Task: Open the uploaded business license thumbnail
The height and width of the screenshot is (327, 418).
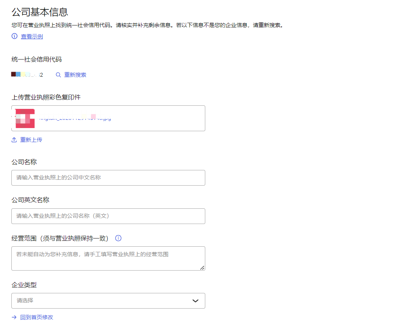Action: (25, 118)
